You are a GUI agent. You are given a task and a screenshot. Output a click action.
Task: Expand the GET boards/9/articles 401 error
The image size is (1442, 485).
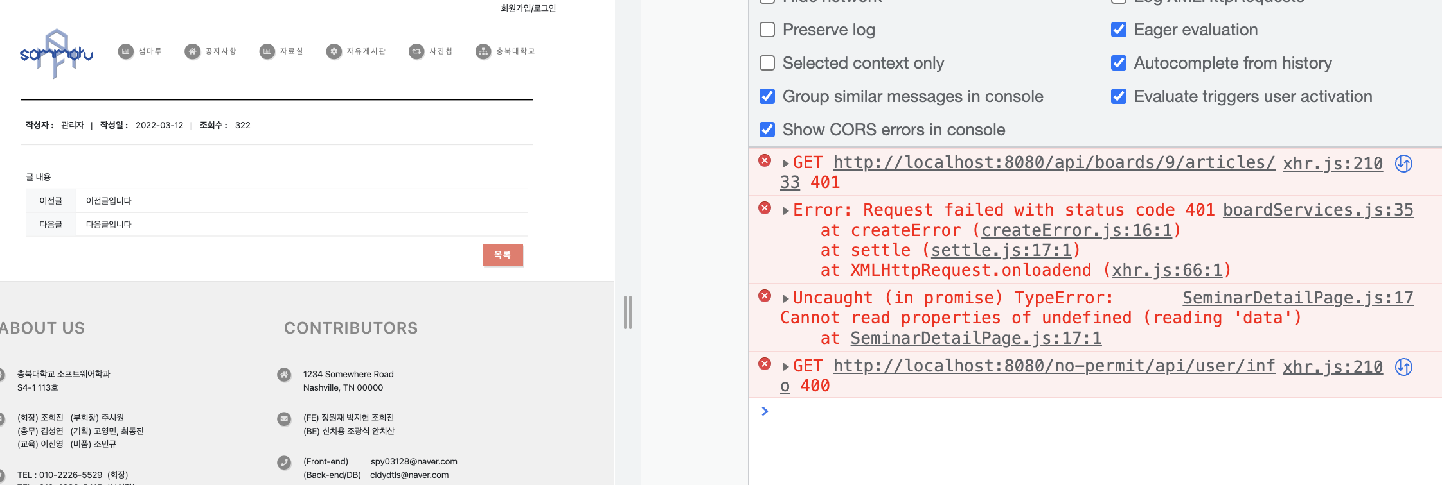[x=785, y=164]
